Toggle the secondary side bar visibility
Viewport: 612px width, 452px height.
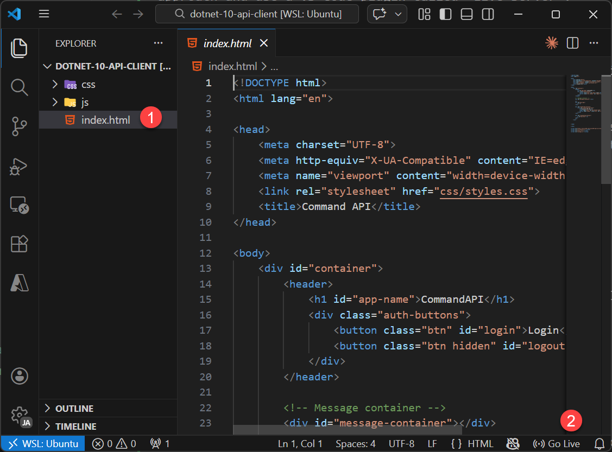pyautogui.click(x=488, y=14)
